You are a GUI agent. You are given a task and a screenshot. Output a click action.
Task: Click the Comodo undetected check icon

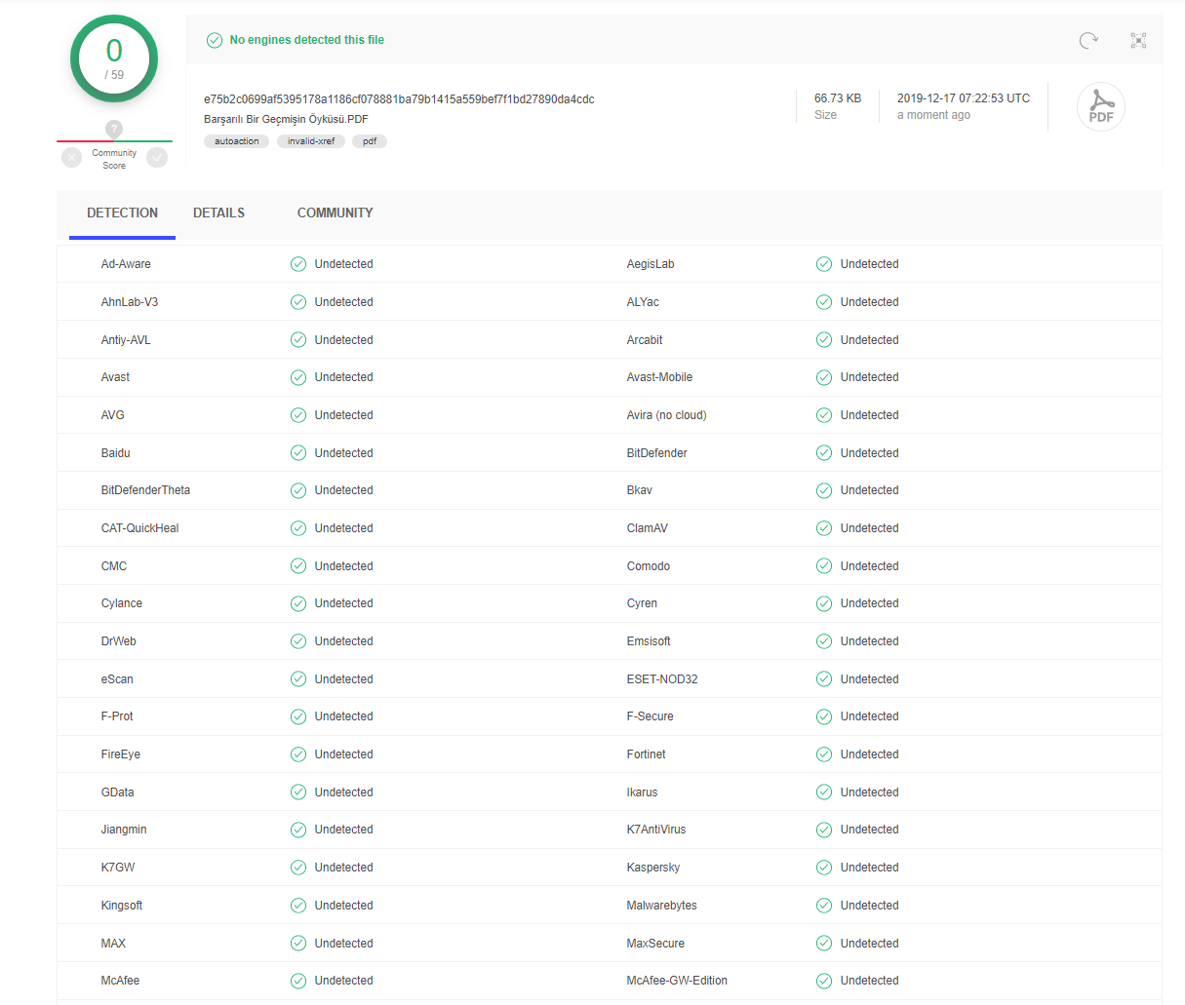824,566
